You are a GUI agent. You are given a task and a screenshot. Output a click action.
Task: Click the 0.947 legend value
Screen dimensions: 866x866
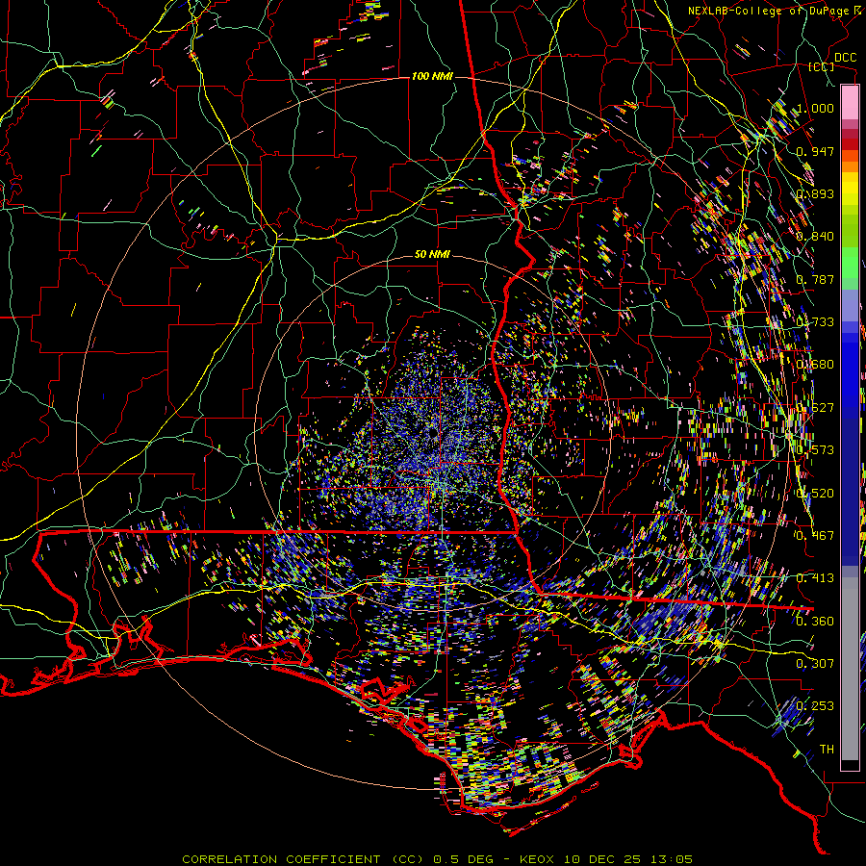tap(815, 151)
